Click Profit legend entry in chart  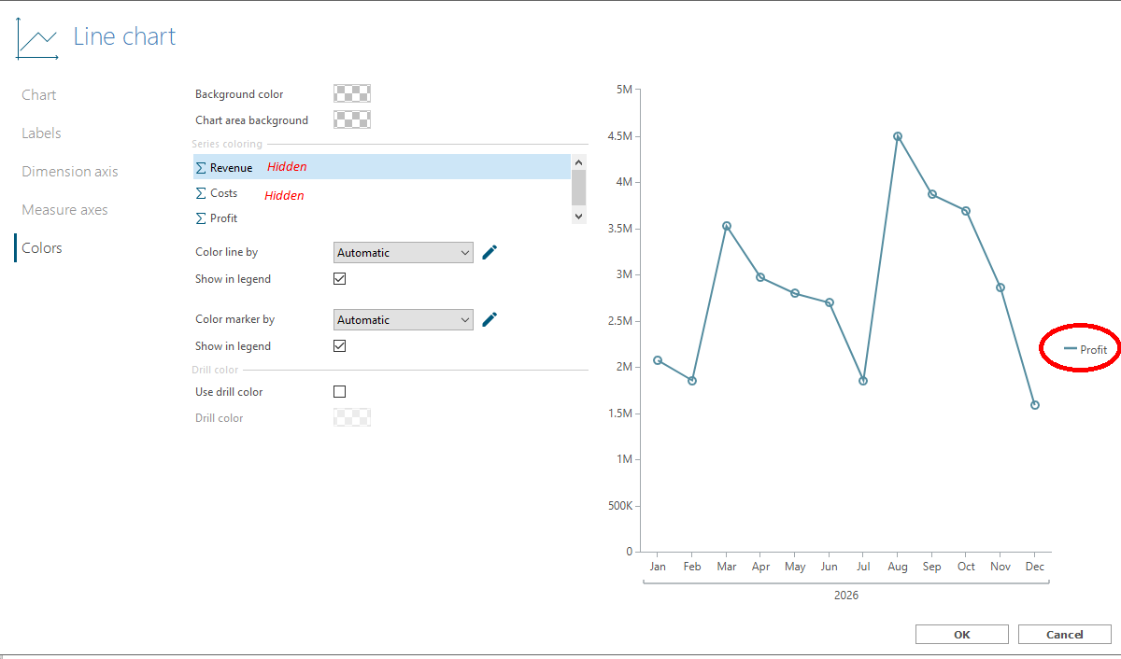[1086, 349]
